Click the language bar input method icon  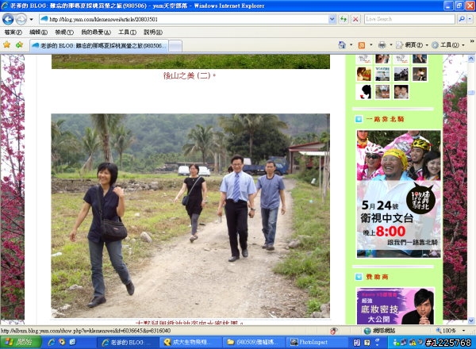[x=357, y=343]
